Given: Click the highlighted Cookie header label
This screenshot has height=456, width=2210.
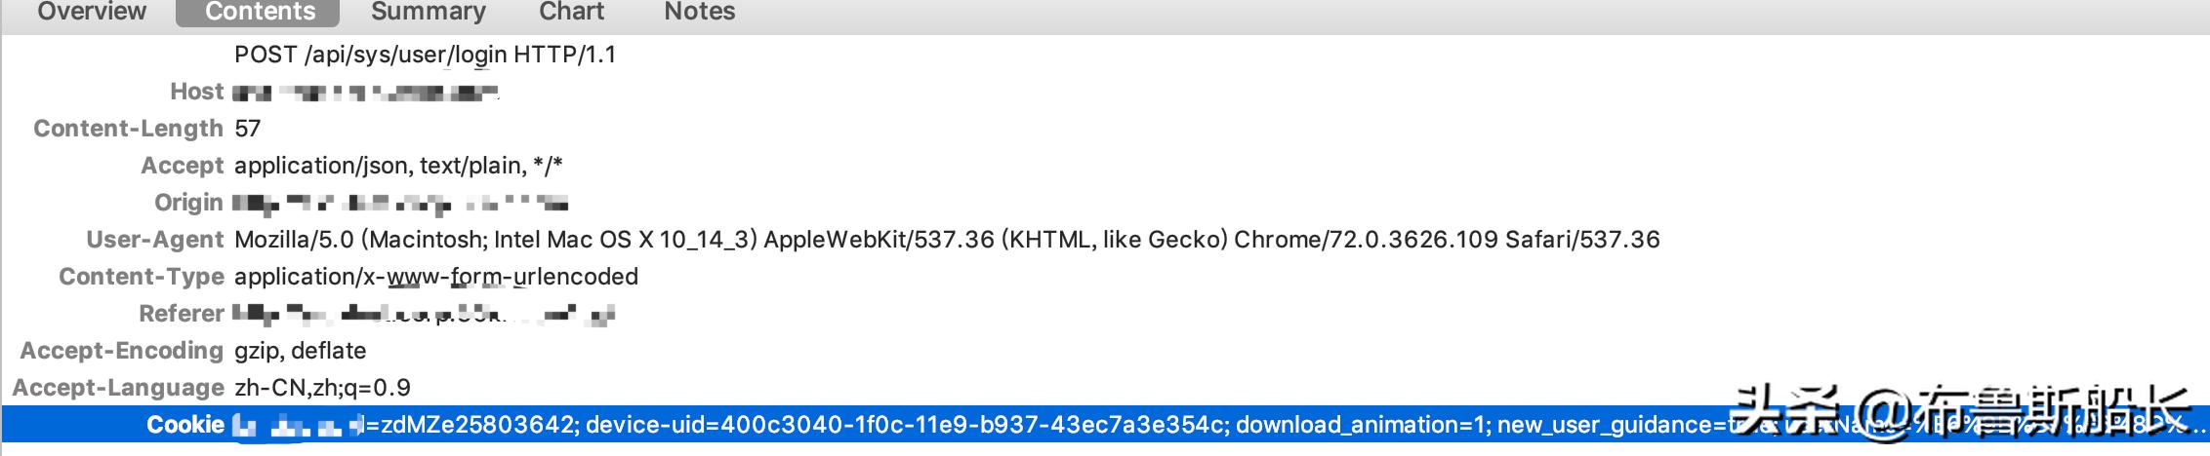Looking at the screenshot, I should pos(185,425).
